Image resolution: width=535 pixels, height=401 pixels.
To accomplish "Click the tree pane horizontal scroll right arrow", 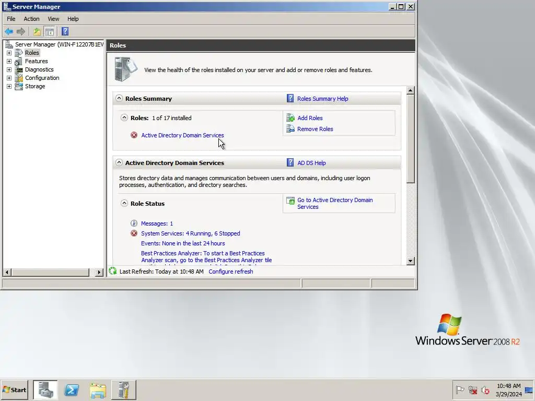I will click(99, 272).
